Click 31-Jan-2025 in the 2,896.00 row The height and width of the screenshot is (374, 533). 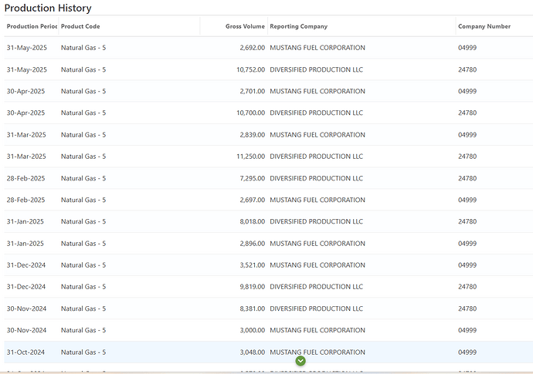coord(25,244)
